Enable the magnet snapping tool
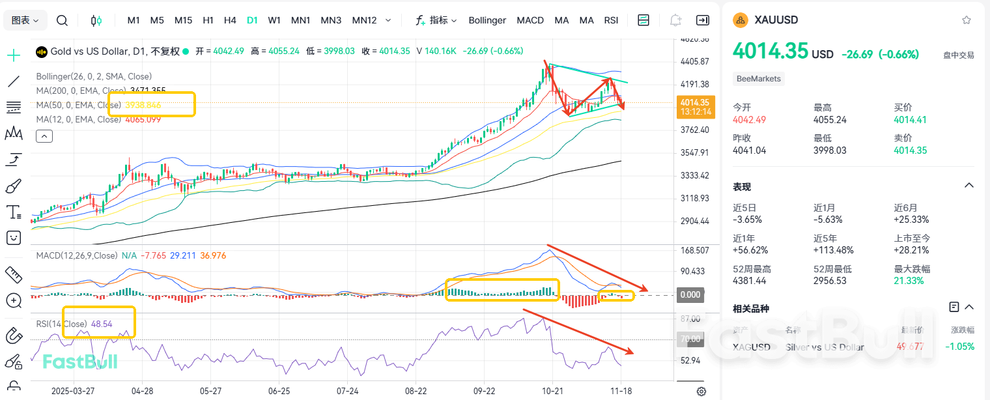This screenshot has width=990, height=400. click(14, 336)
